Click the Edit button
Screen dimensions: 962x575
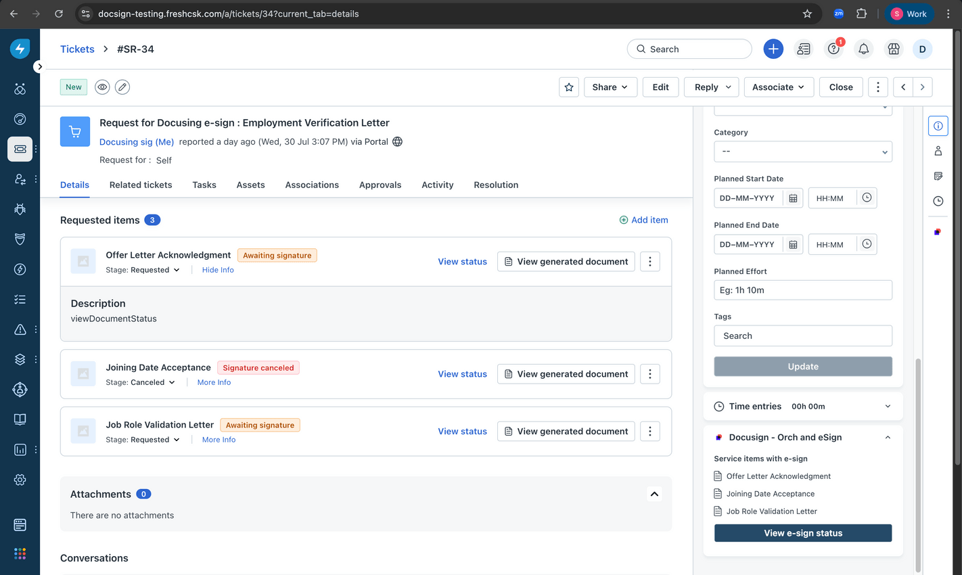pyautogui.click(x=661, y=87)
